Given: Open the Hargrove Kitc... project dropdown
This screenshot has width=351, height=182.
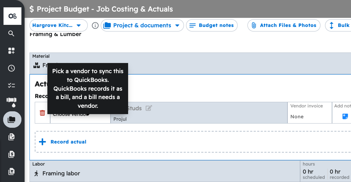Looking at the screenshot, I should [x=58, y=26].
